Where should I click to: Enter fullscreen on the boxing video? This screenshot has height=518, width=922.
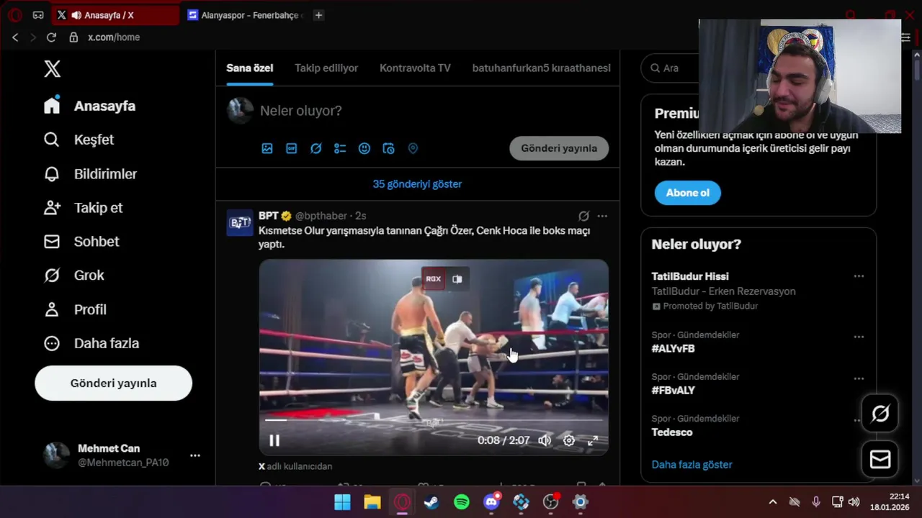click(x=593, y=440)
